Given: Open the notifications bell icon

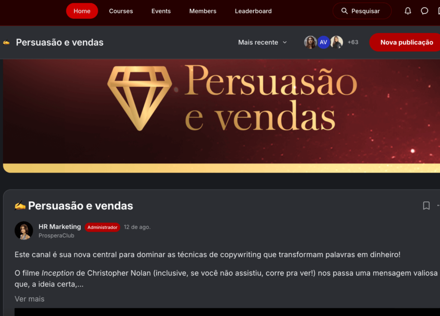Looking at the screenshot, I should point(408,11).
